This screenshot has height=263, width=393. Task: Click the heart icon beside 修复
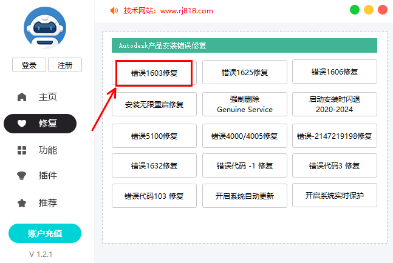coord(22,124)
